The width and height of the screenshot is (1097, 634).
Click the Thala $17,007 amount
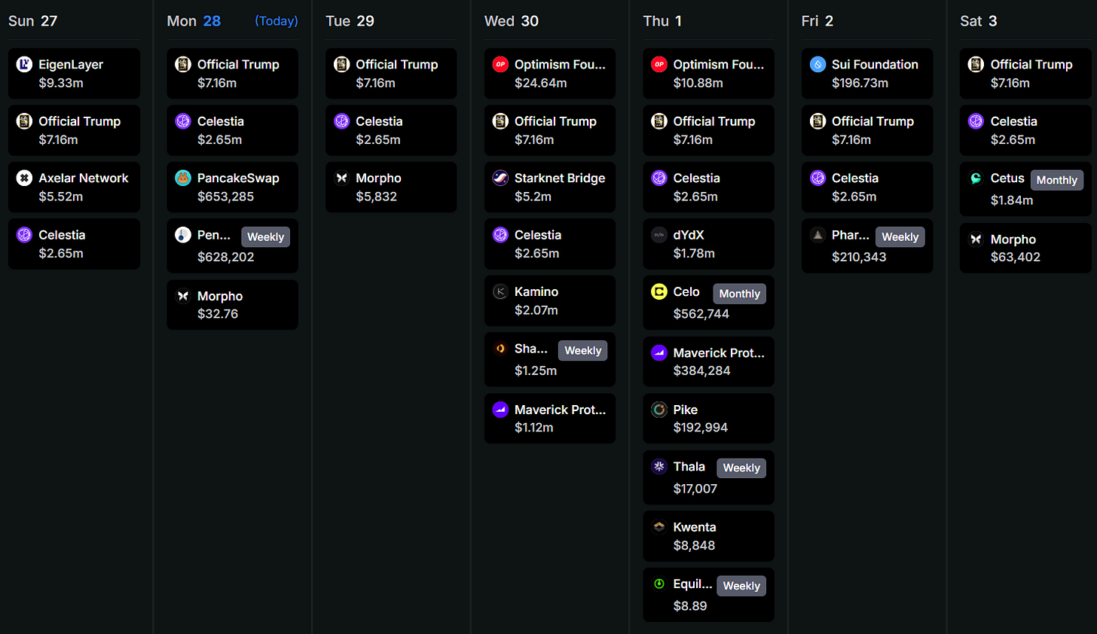coord(695,489)
